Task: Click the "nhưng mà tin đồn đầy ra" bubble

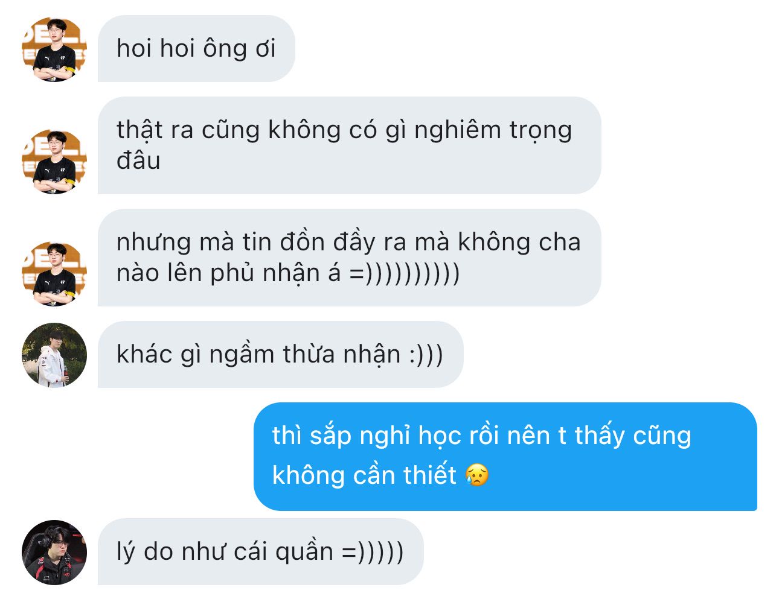Action: tap(350, 258)
